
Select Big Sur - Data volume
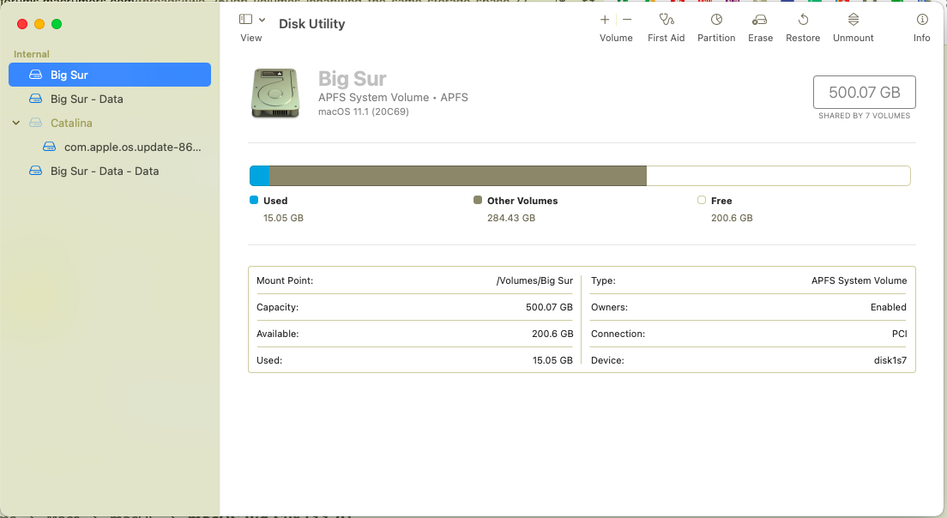109,99
